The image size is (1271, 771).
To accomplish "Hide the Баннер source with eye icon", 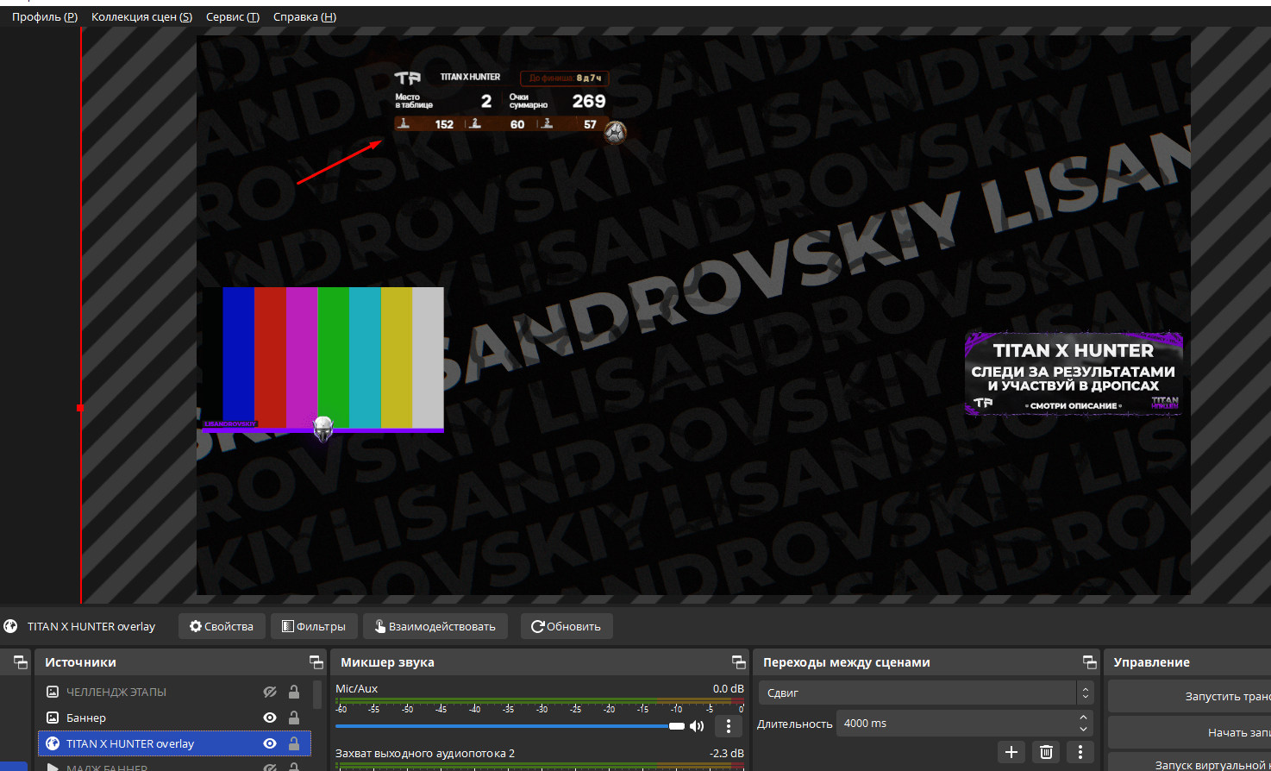I will [x=270, y=718].
